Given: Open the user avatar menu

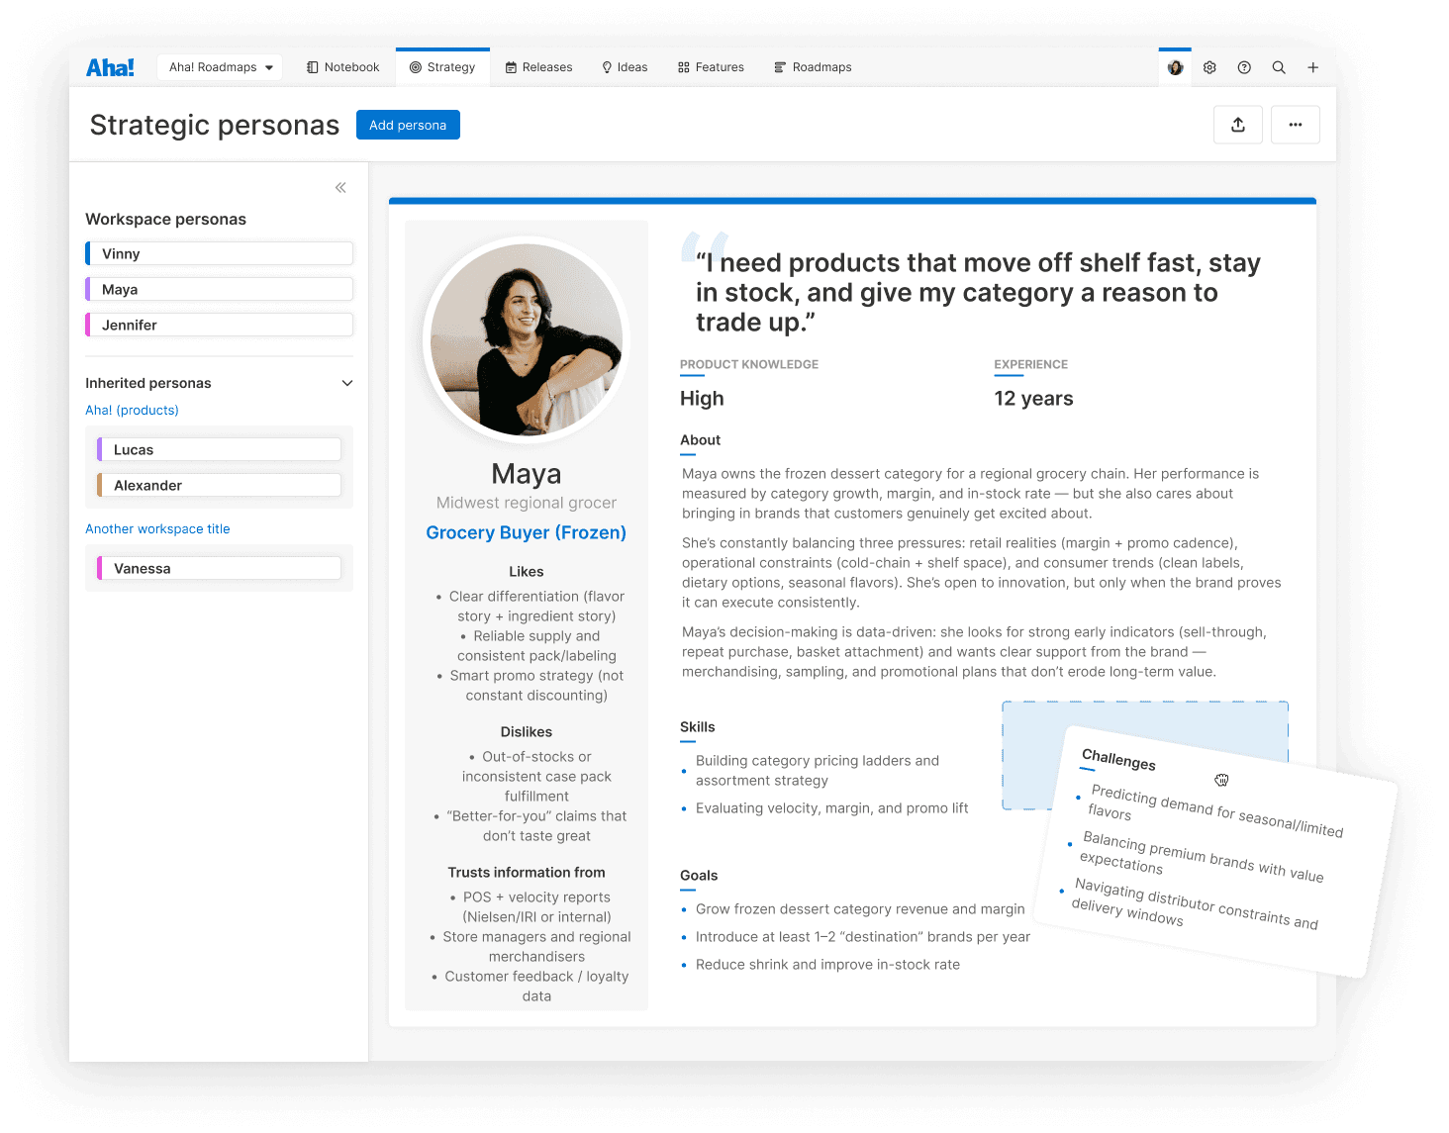Looking at the screenshot, I should coord(1175,67).
